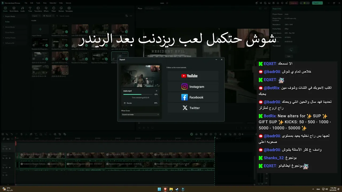
Task: Lock the Video 3 track
Action: [x=3, y=149]
